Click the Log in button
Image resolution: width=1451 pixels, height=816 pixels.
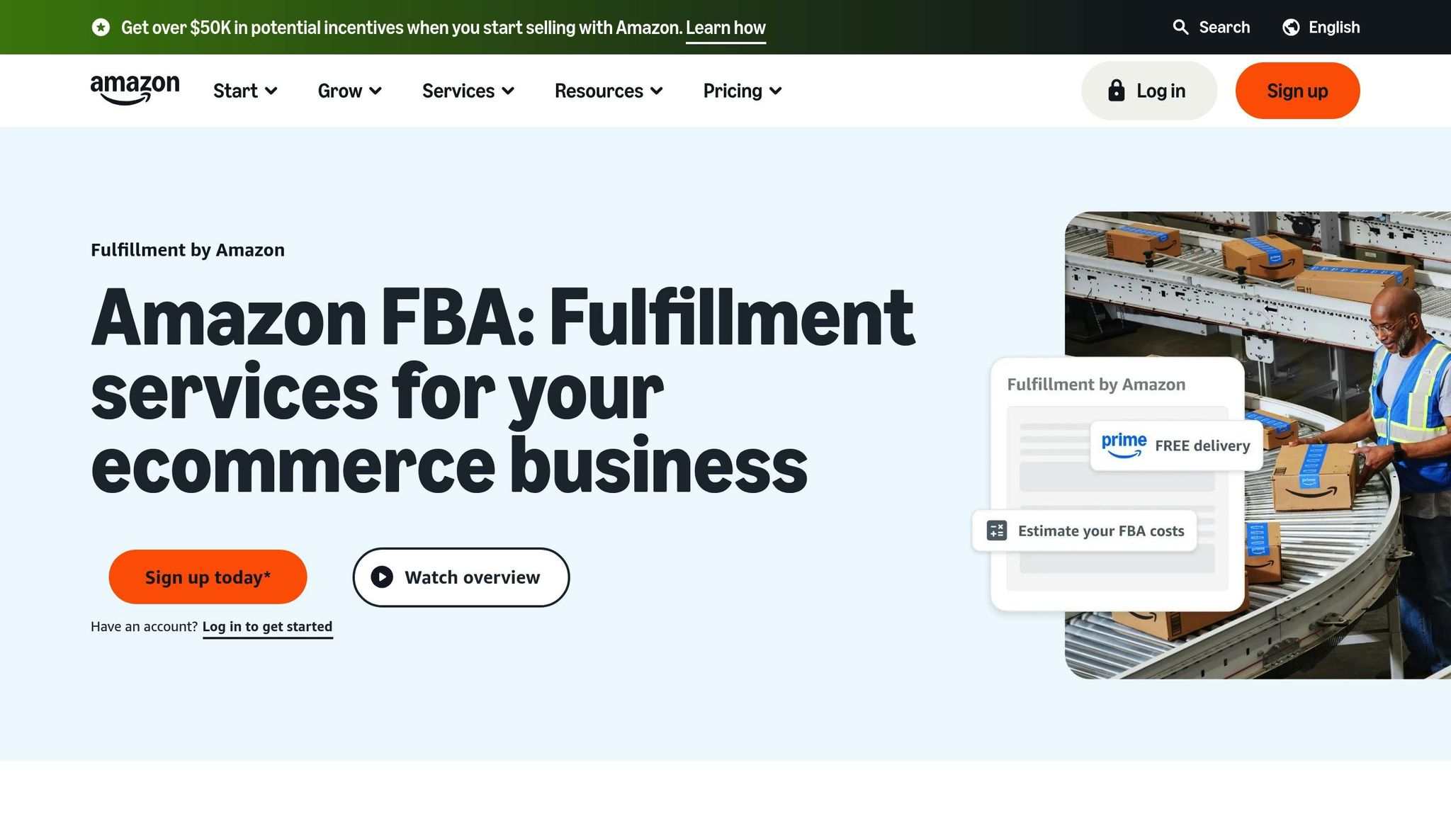pos(1148,91)
